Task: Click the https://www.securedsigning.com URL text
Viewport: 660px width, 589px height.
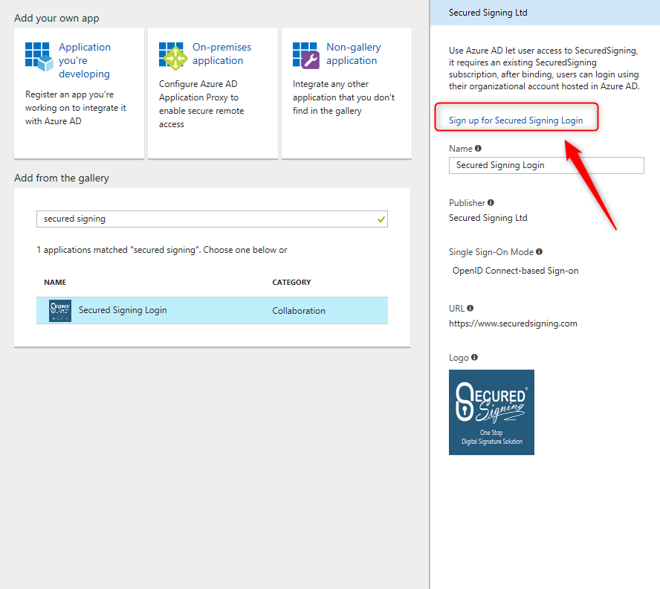Action: 513,324
